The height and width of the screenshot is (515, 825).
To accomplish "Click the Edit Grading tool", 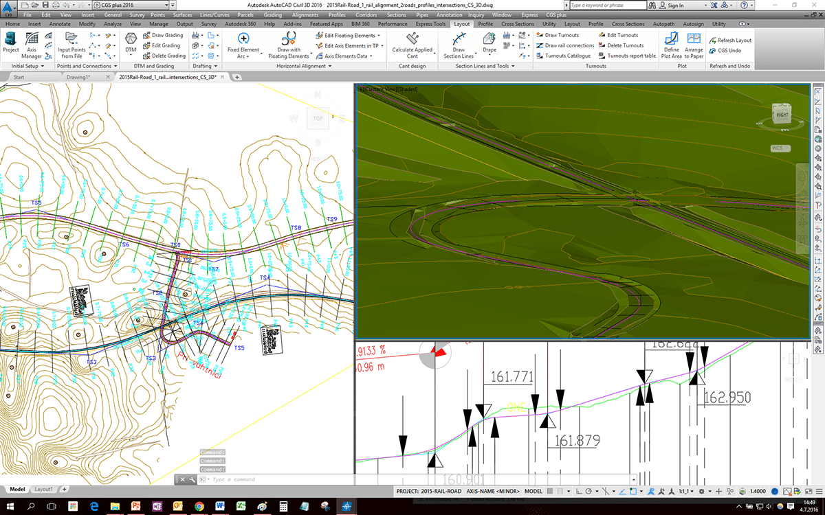I will click(x=161, y=45).
